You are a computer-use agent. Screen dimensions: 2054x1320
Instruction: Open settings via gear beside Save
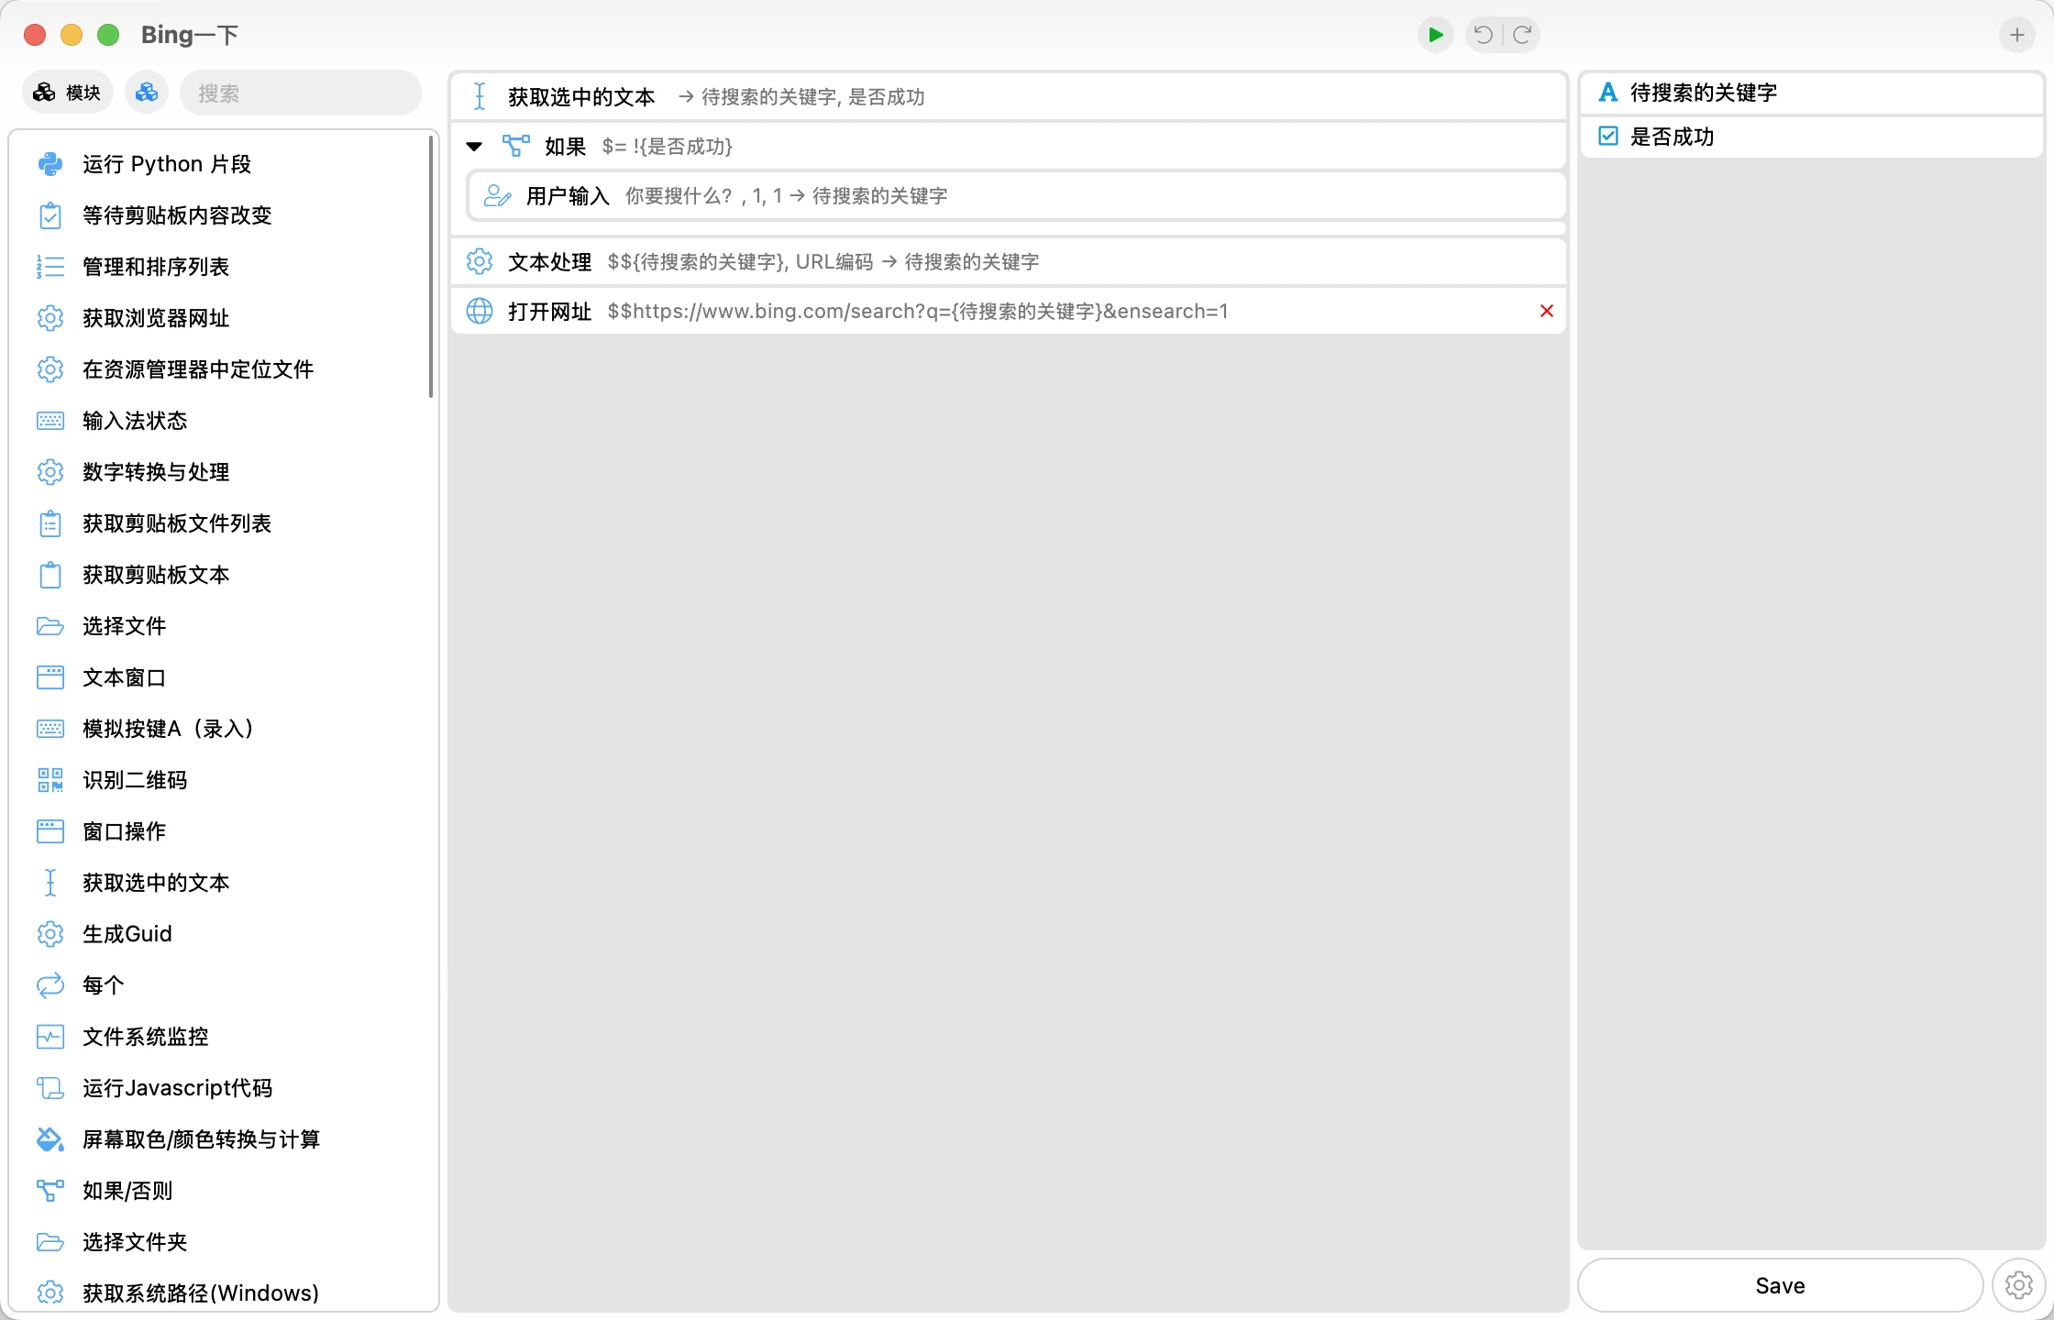coord(2018,1285)
